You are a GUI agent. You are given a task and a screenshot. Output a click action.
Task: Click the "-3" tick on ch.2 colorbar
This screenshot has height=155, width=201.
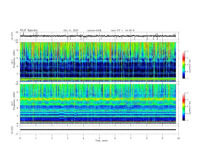click(x=187, y=93)
